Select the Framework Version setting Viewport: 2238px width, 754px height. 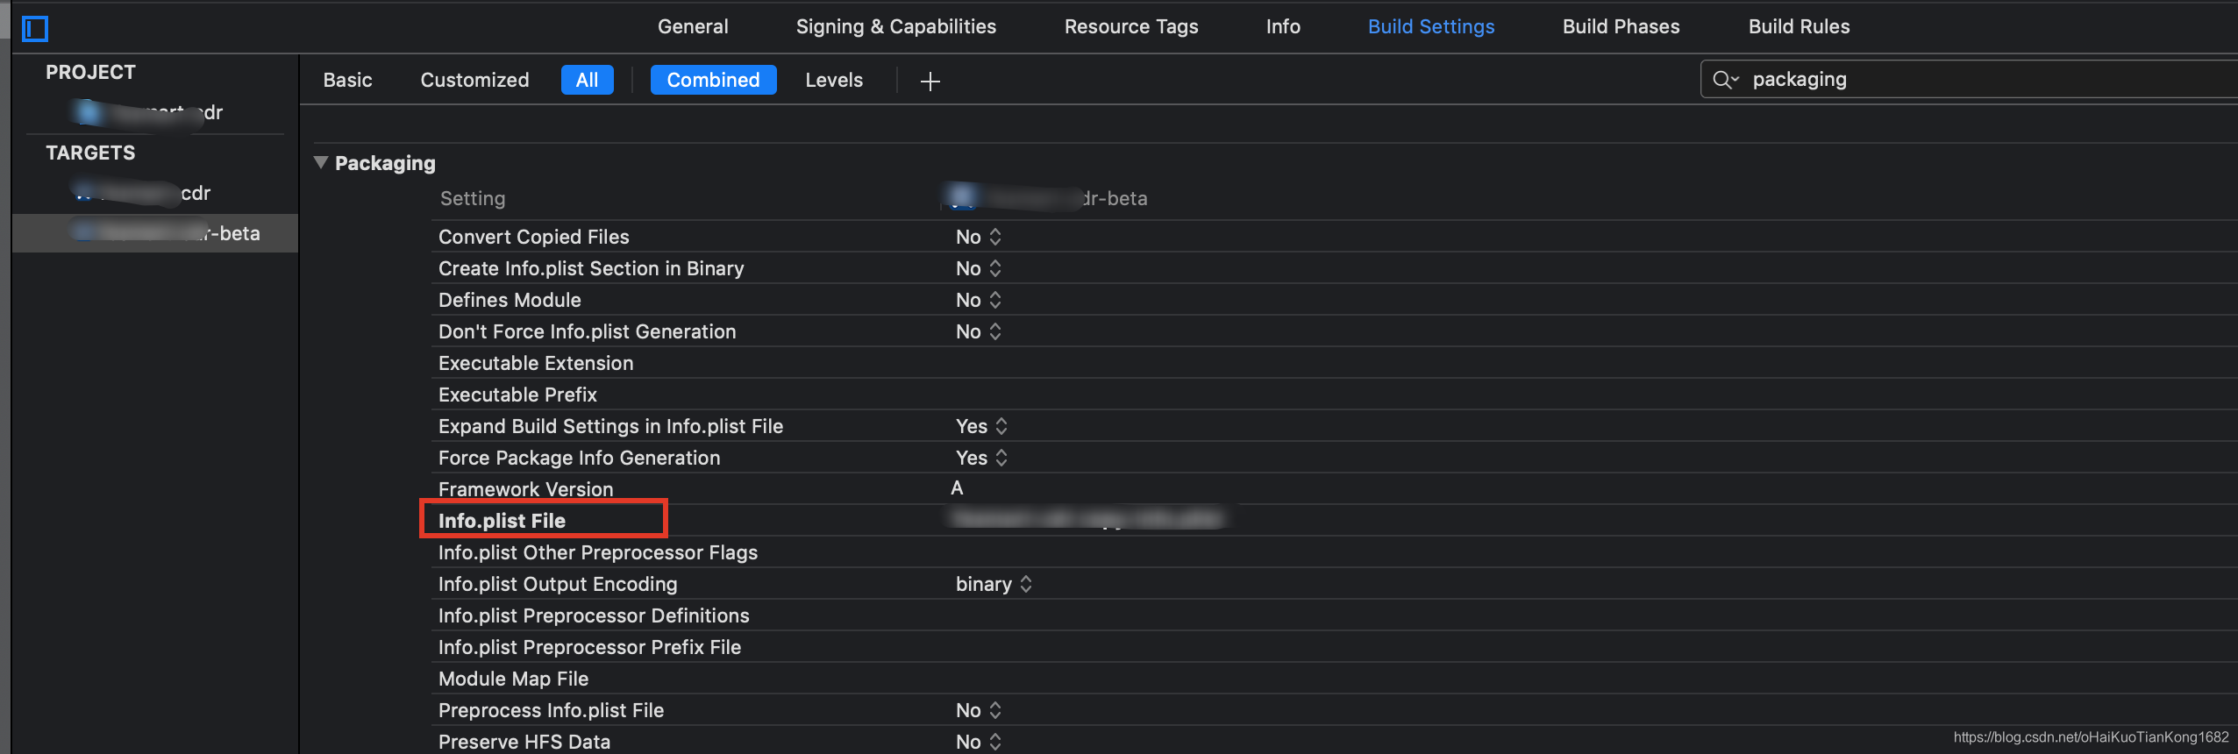525,489
